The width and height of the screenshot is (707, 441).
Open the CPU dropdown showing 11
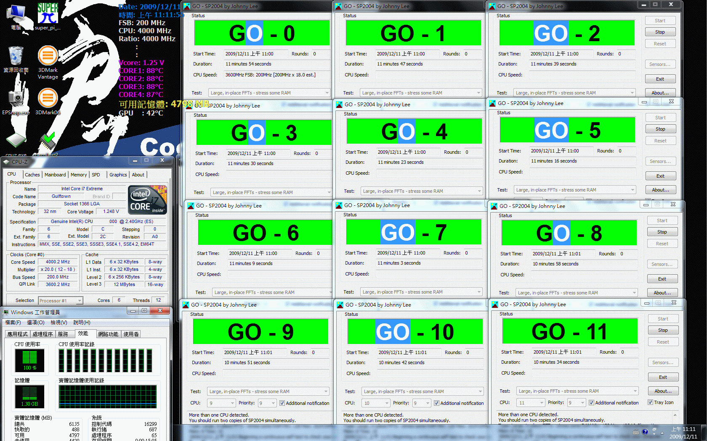[x=531, y=403]
